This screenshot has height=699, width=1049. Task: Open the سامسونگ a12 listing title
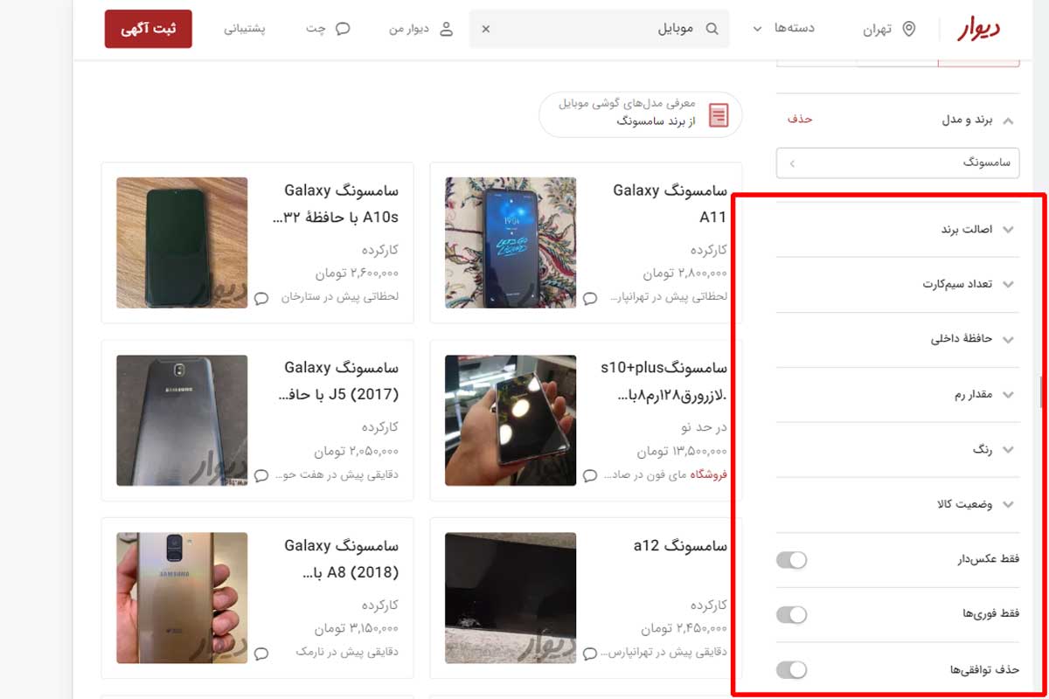680,546
